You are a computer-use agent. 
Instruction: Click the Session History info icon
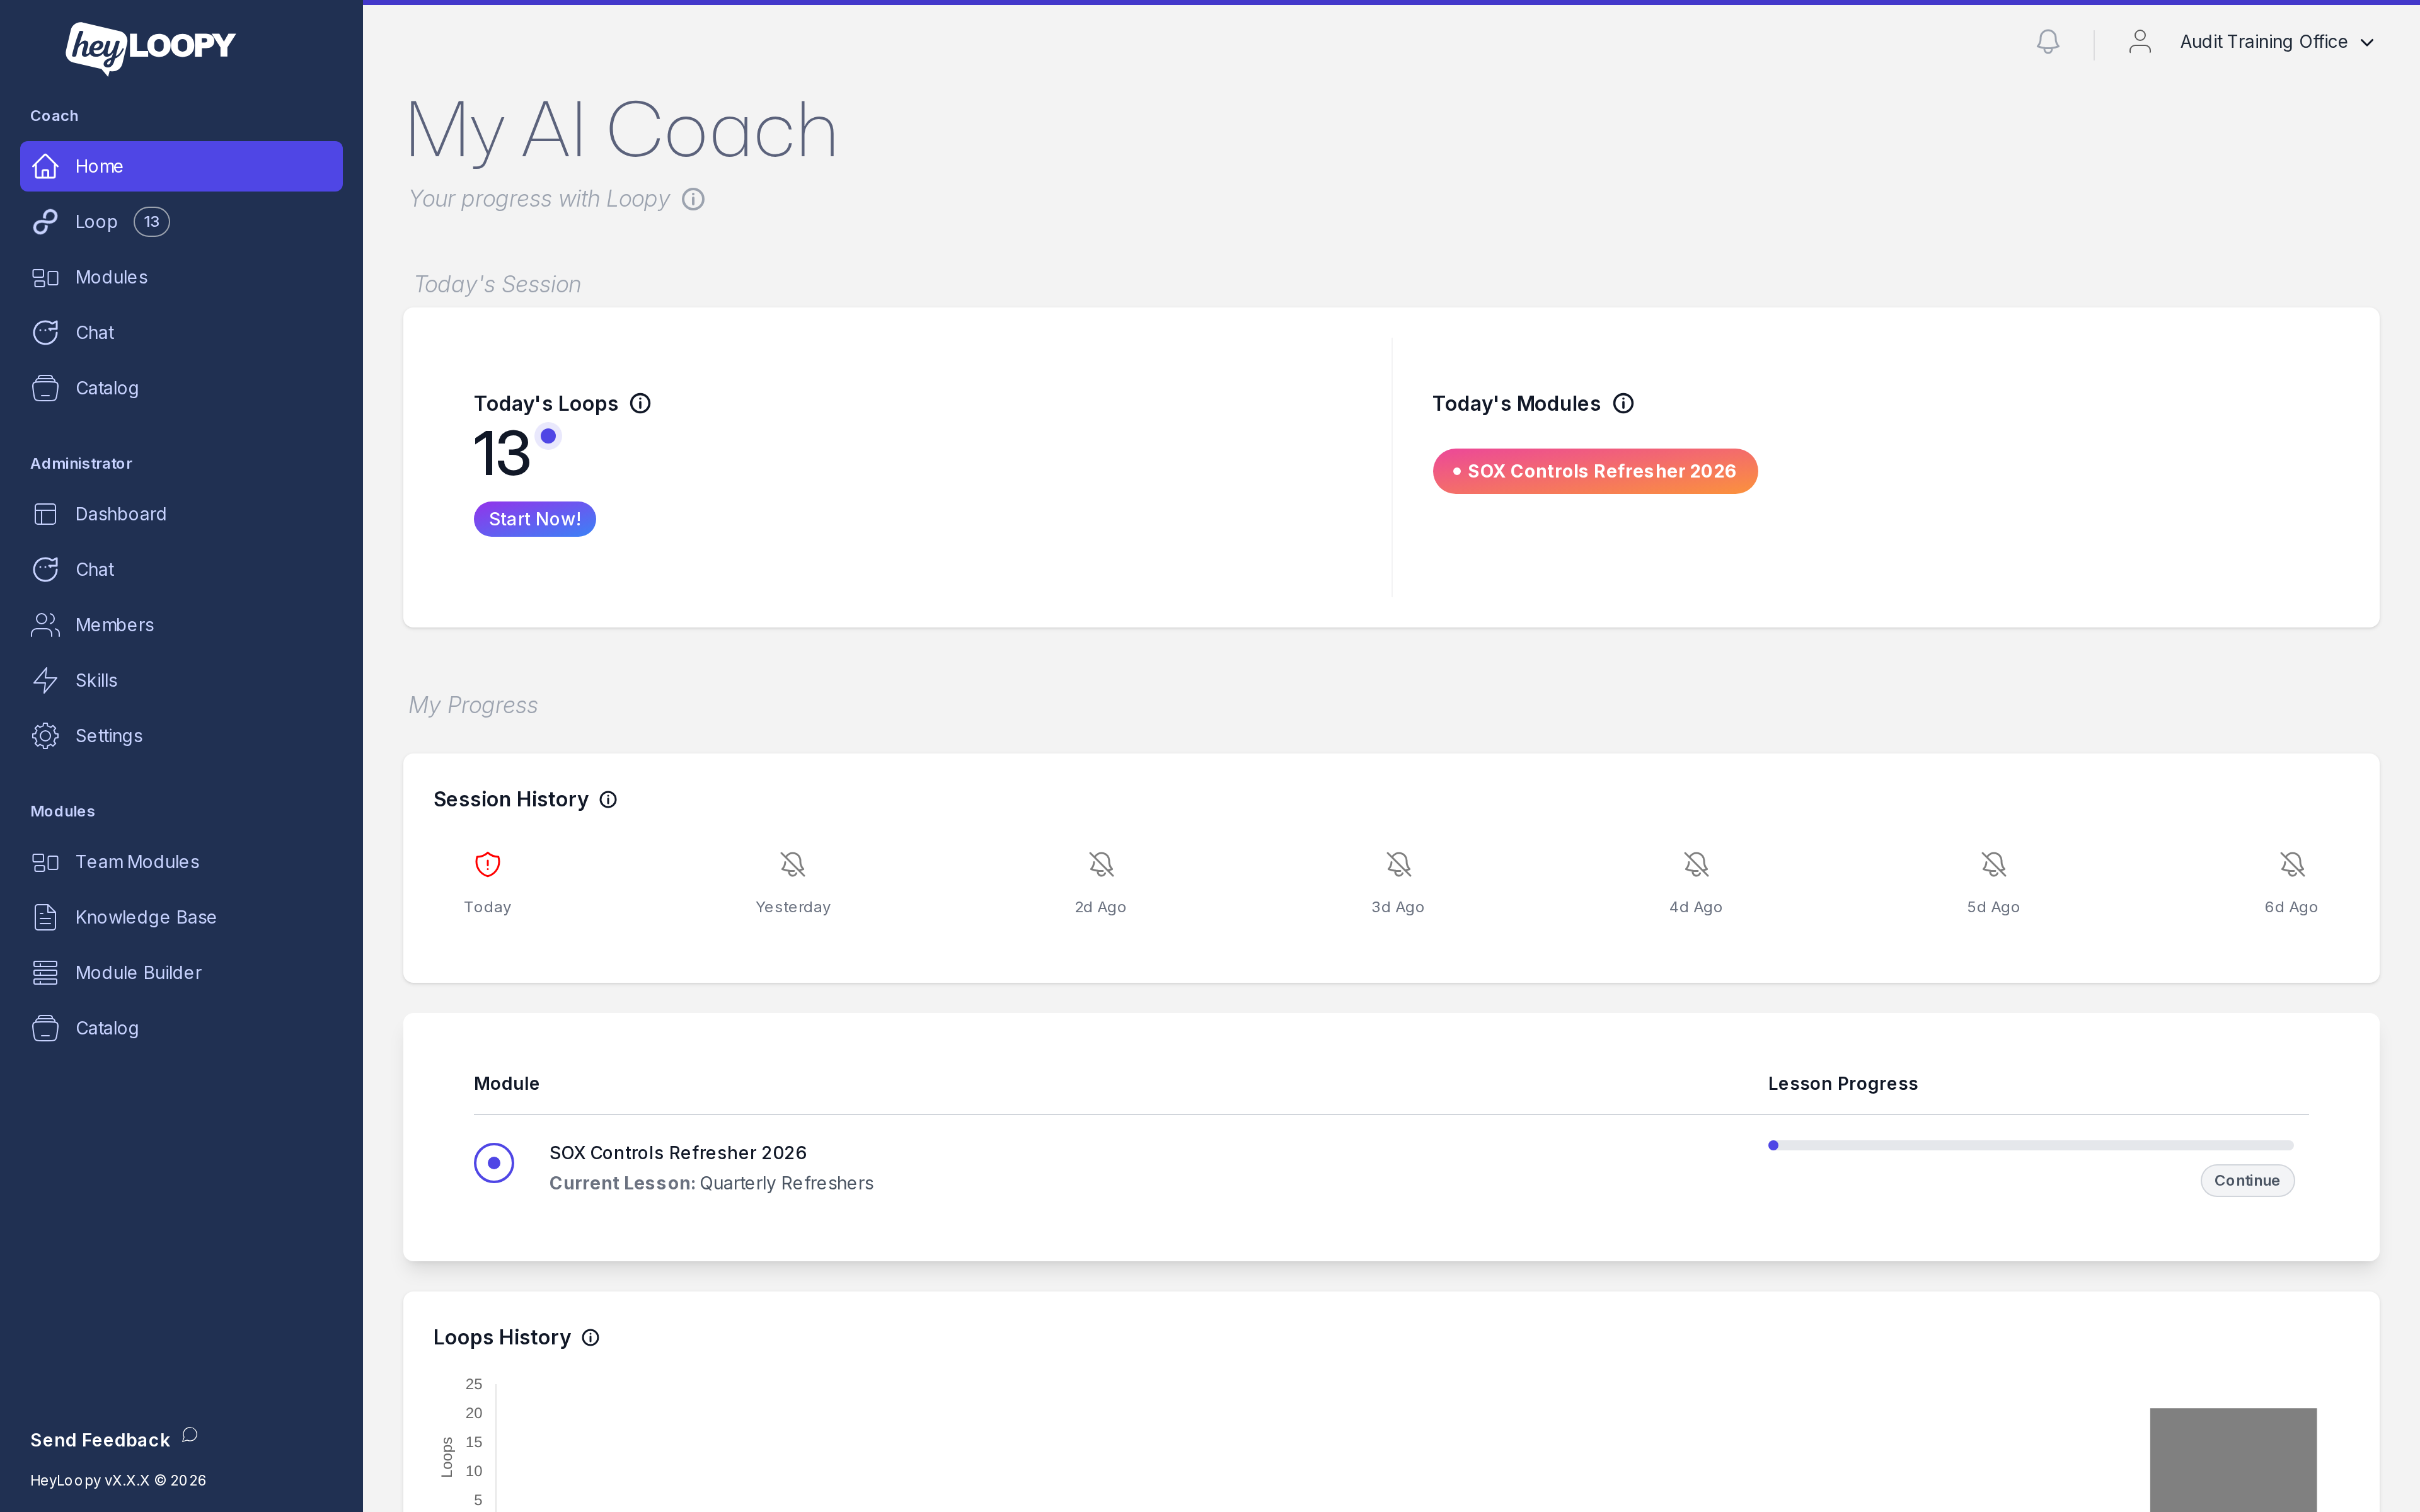(x=608, y=799)
